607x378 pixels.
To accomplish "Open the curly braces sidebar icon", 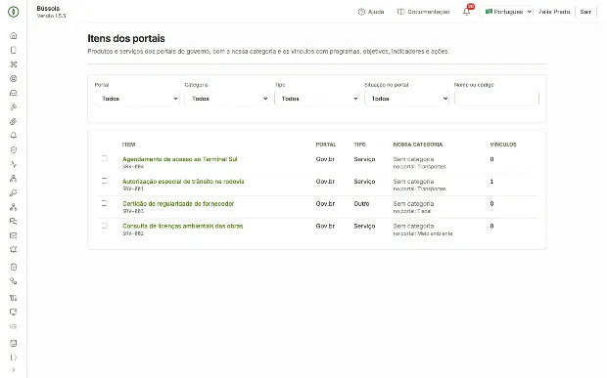I will click(13, 357).
